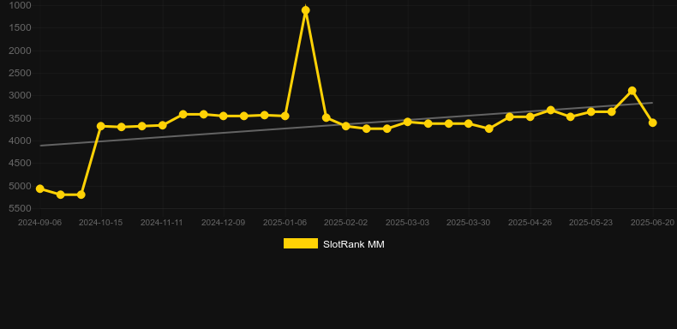Screen dimensions: 677x329
Task: Select the peak data point near 1000
Action: click(x=306, y=10)
